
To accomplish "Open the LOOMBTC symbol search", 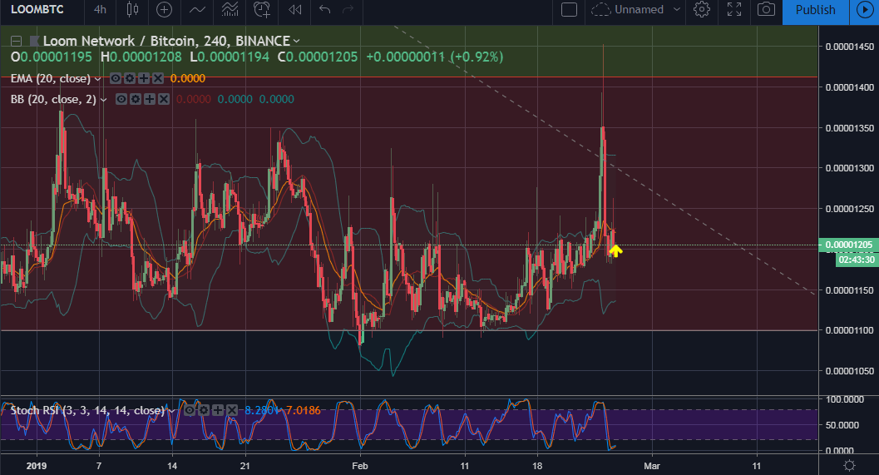I will tap(37, 9).
